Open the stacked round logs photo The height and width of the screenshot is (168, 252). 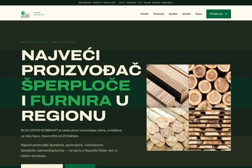coord(210,86)
